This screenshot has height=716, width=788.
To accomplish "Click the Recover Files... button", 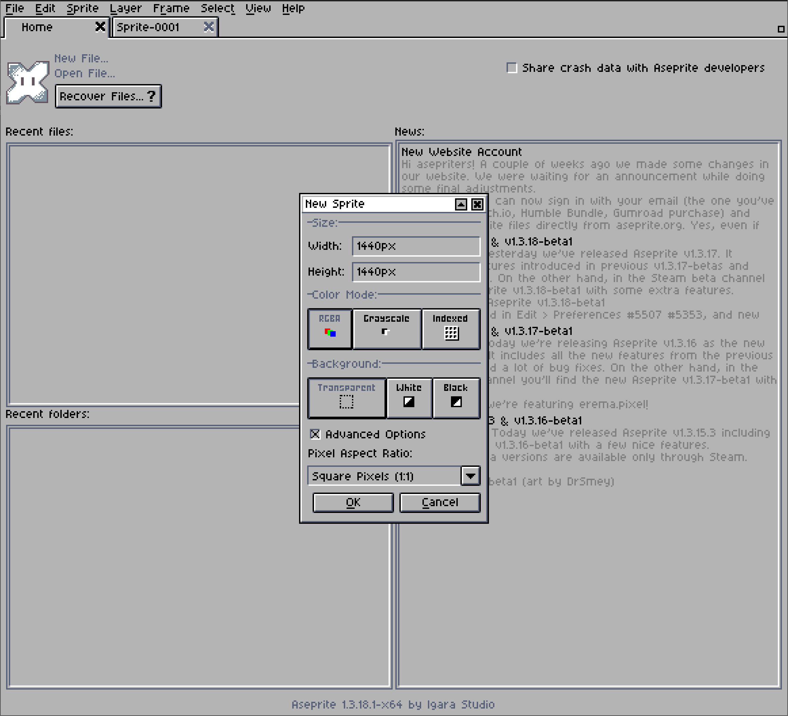I will pos(108,96).
